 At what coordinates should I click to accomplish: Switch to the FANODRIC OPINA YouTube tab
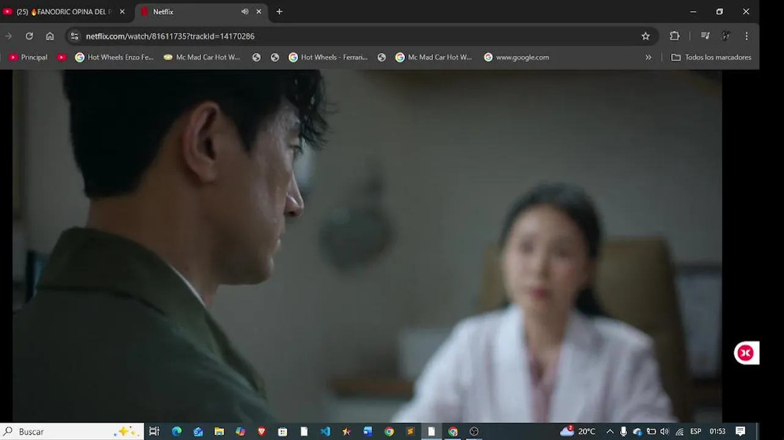point(64,12)
